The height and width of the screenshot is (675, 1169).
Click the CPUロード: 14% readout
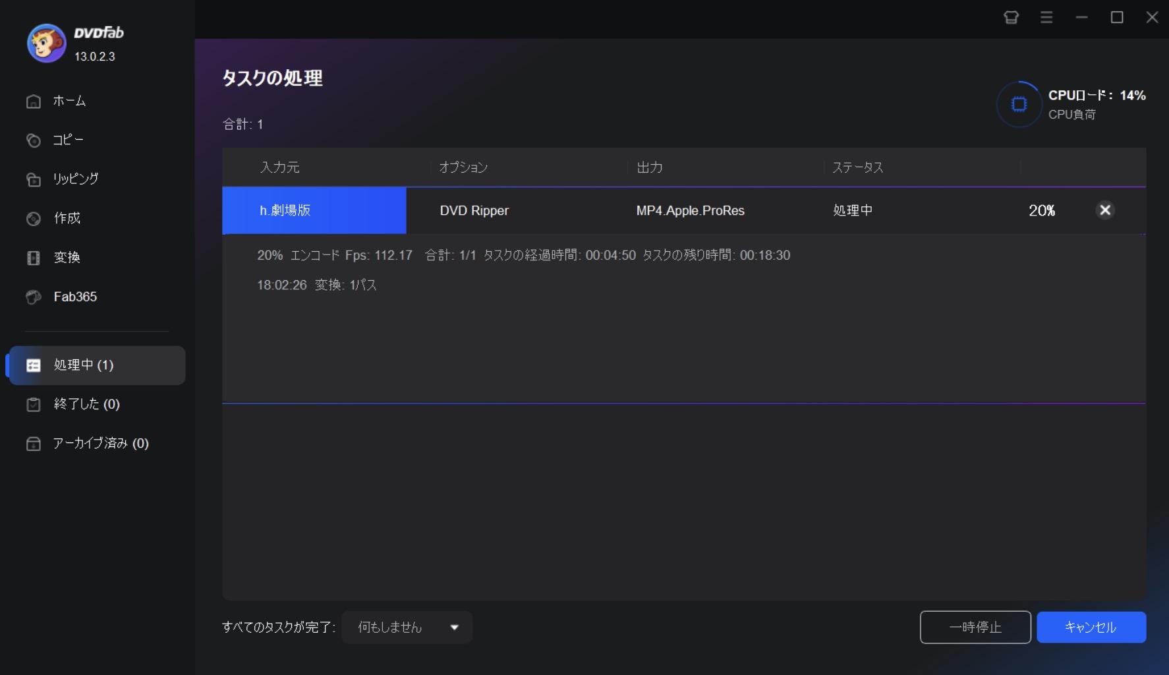pos(1097,96)
